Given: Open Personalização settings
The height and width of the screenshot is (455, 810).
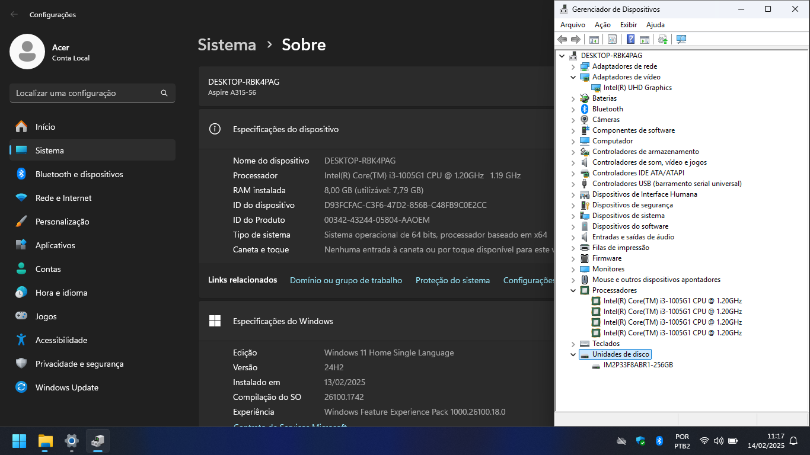Looking at the screenshot, I should point(92,222).
